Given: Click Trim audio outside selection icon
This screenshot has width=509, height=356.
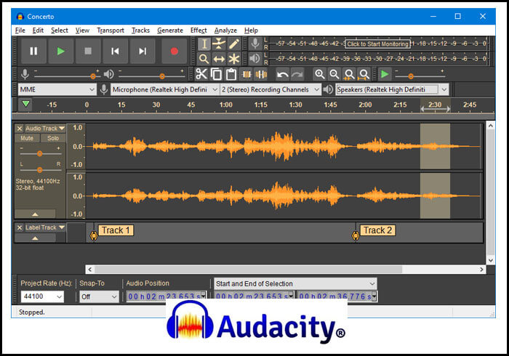Looking at the screenshot, I should coord(247,74).
